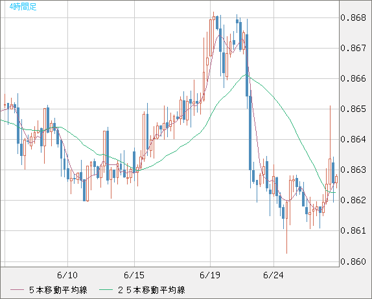
Task: Click the 5本移動平均線 legend label
Action: [58, 290]
